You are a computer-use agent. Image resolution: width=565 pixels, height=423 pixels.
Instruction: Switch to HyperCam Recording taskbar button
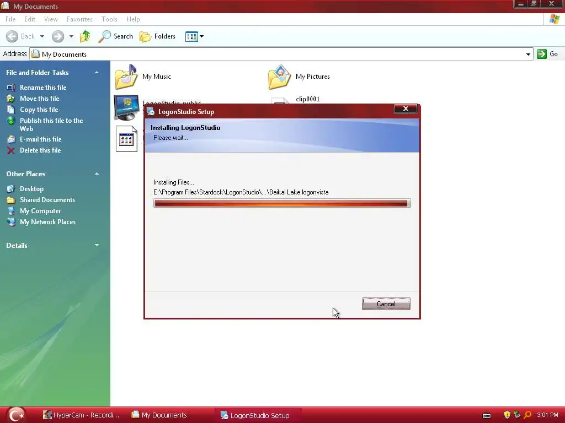point(81,415)
